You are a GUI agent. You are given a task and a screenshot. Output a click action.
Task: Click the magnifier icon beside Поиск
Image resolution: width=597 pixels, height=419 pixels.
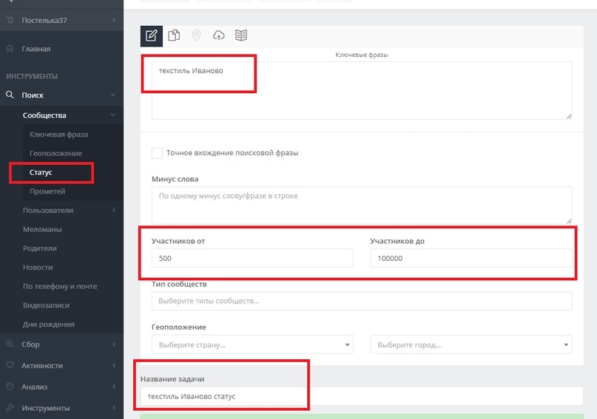10,95
